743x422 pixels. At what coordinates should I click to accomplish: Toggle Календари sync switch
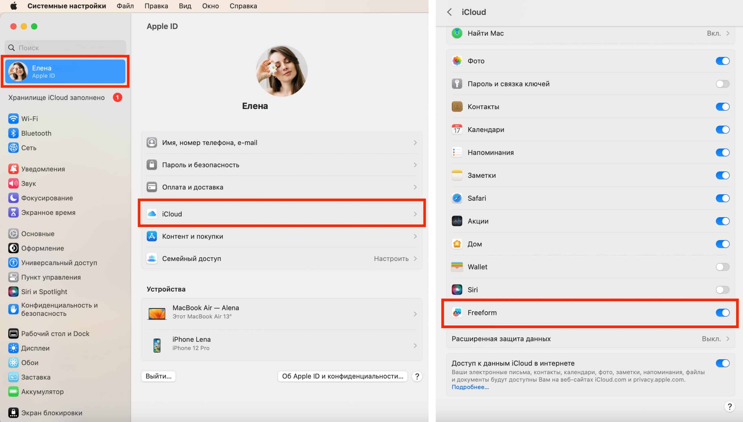(x=722, y=130)
